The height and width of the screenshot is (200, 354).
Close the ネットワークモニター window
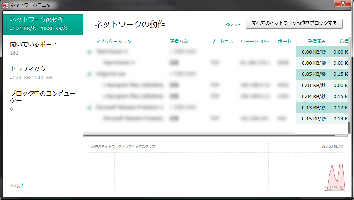point(343,3)
